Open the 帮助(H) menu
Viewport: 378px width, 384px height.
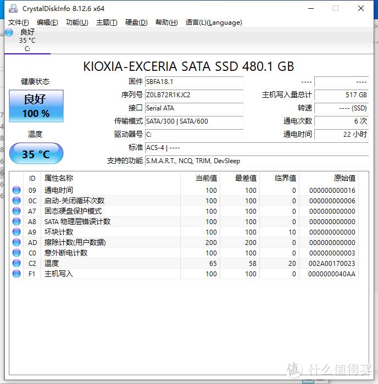(x=166, y=23)
